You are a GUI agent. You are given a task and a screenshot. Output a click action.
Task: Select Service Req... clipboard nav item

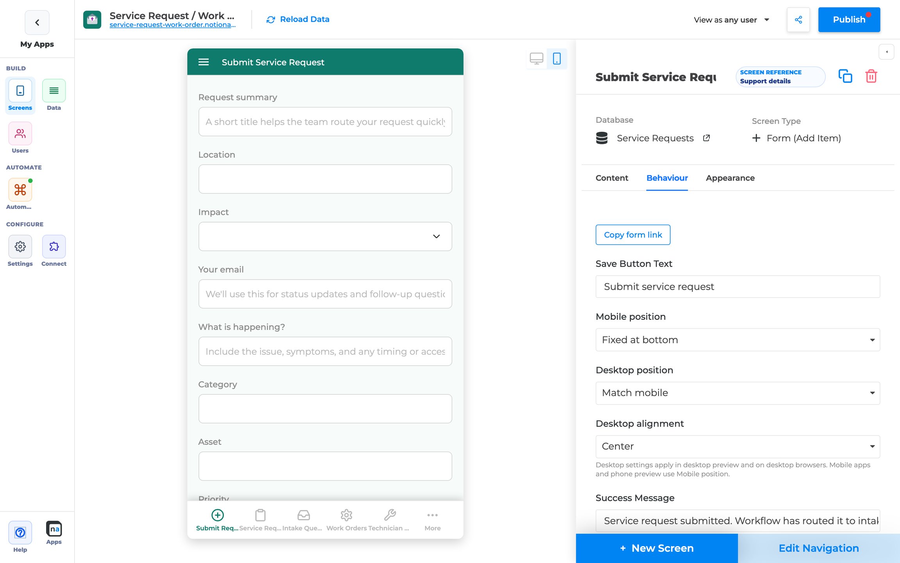260,520
